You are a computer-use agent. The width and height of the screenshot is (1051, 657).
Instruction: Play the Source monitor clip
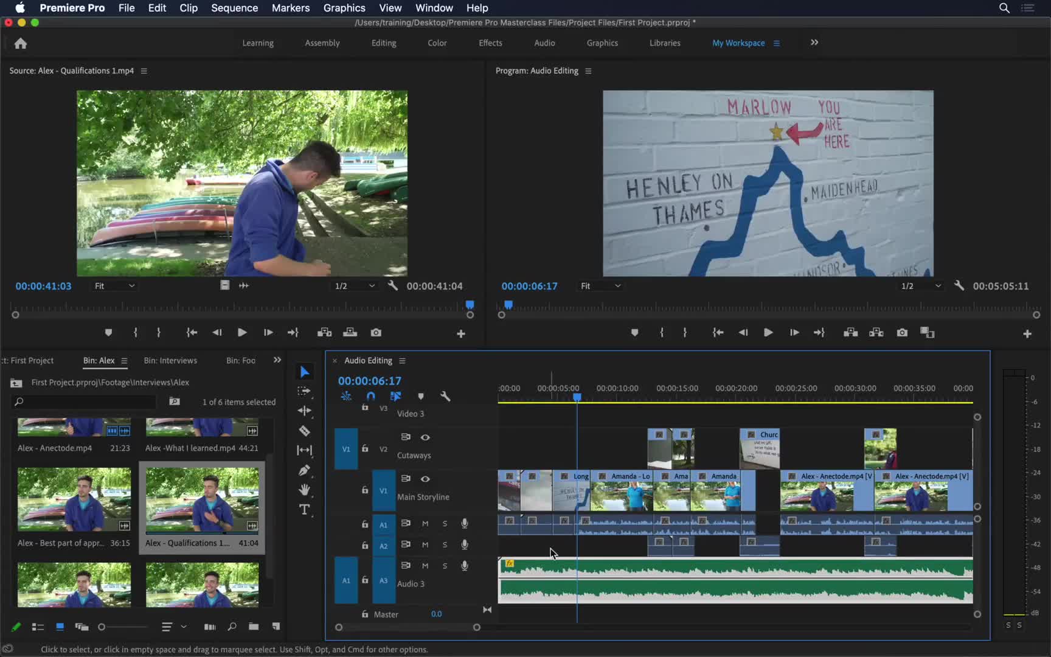(x=242, y=333)
